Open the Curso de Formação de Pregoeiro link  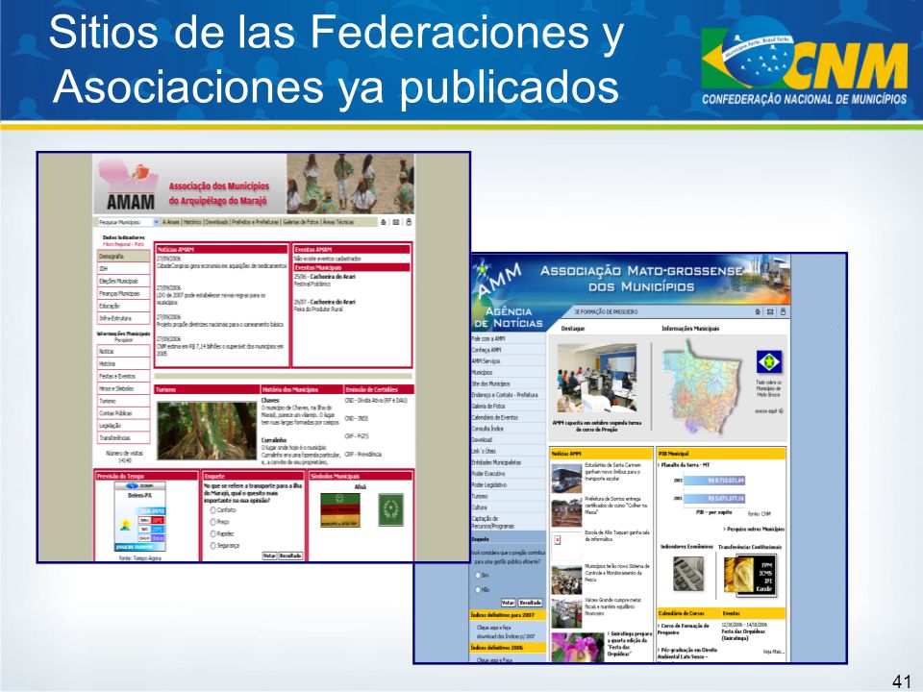[686, 629]
